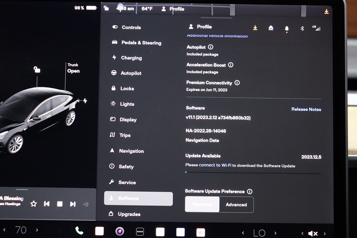Skip to the next track
357x238 pixels.
tap(73, 204)
